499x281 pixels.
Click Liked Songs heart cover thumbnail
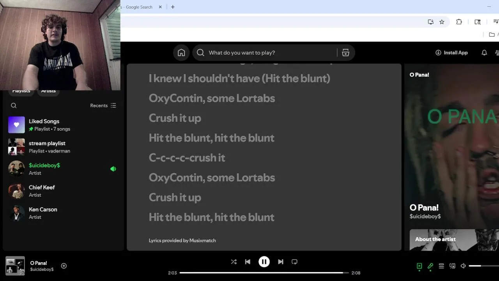pos(16,125)
